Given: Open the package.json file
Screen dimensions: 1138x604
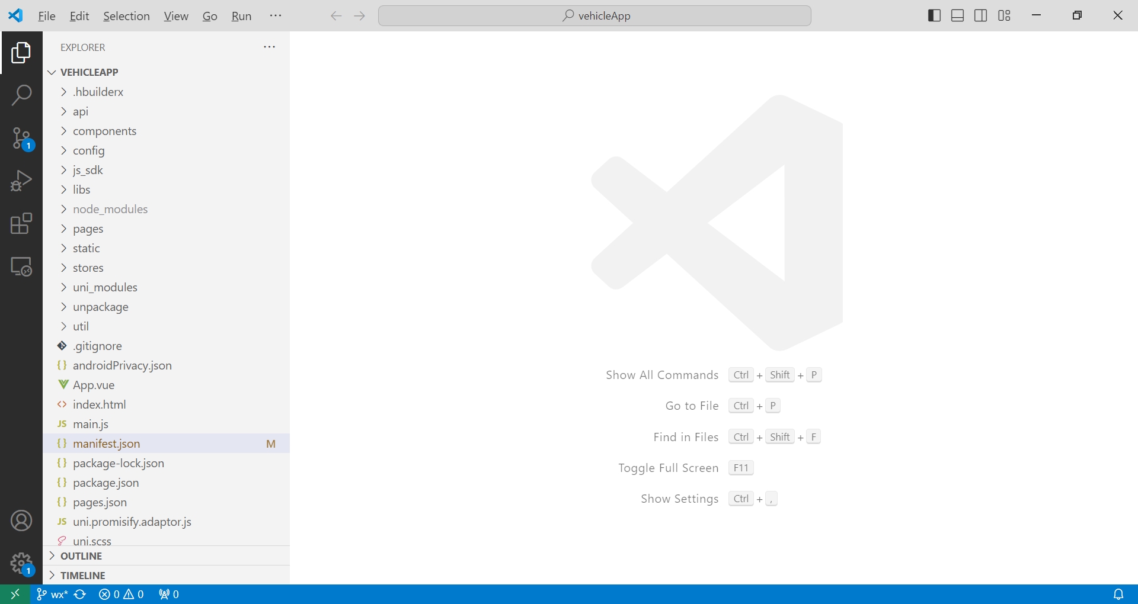Looking at the screenshot, I should [166, 483].
